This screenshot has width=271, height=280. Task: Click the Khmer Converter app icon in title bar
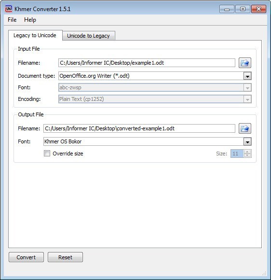click(x=8, y=9)
